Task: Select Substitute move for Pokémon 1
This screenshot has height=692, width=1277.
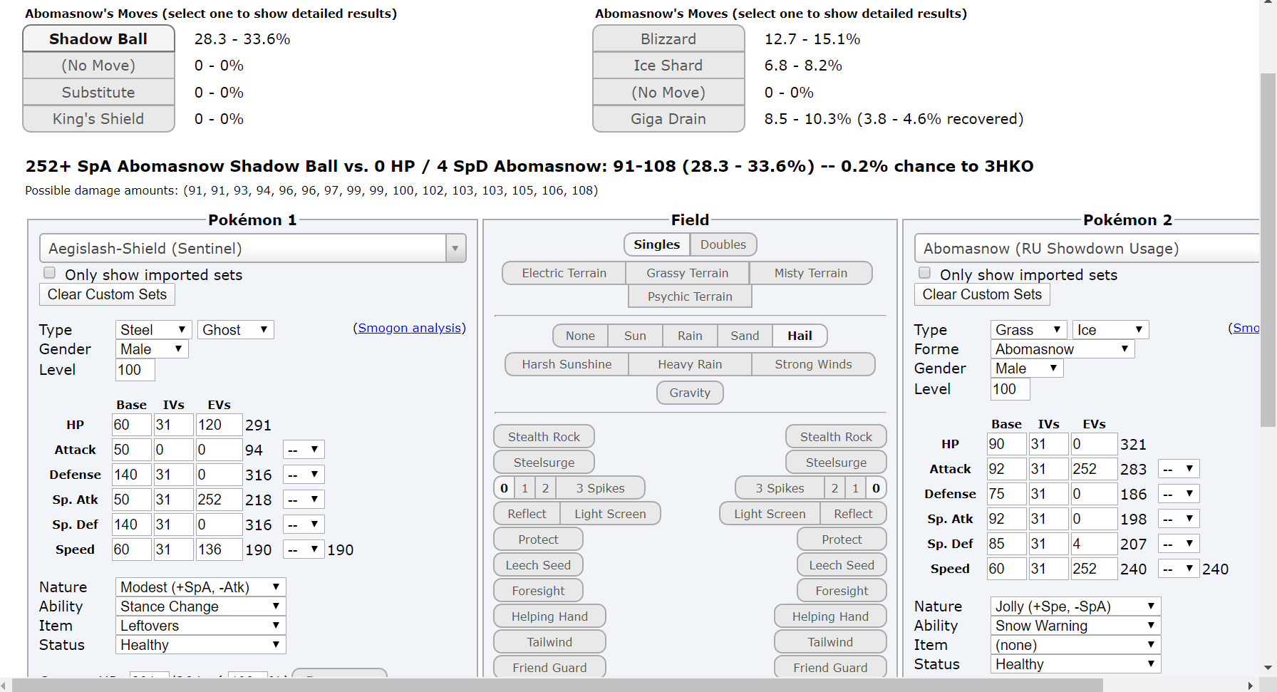Action: [x=98, y=92]
